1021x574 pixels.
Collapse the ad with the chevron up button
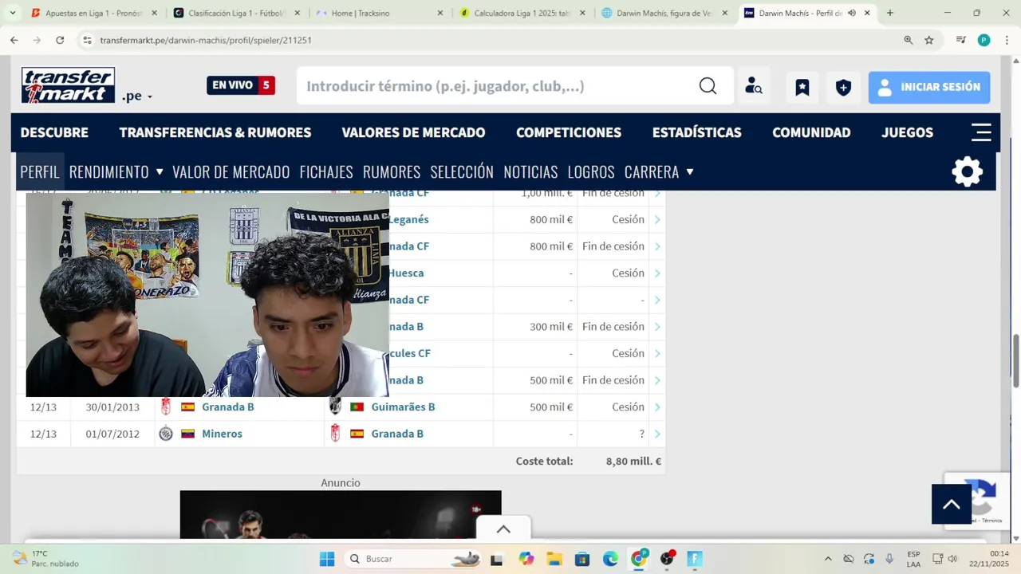coord(503,529)
